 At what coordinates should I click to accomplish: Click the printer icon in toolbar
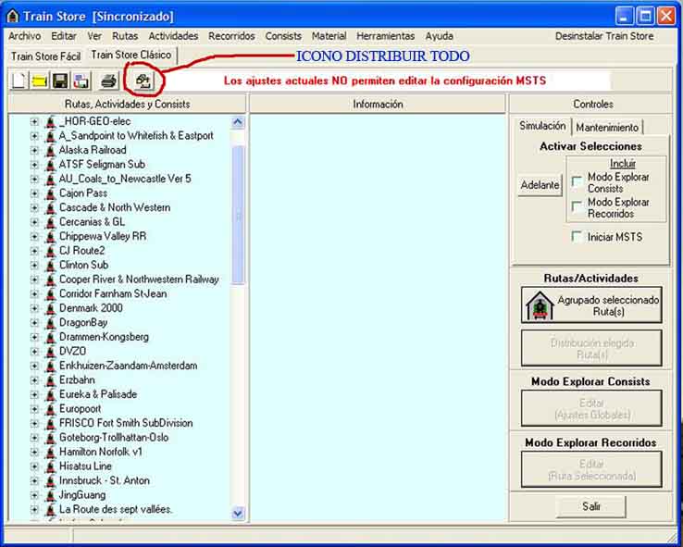coord(109,81)
